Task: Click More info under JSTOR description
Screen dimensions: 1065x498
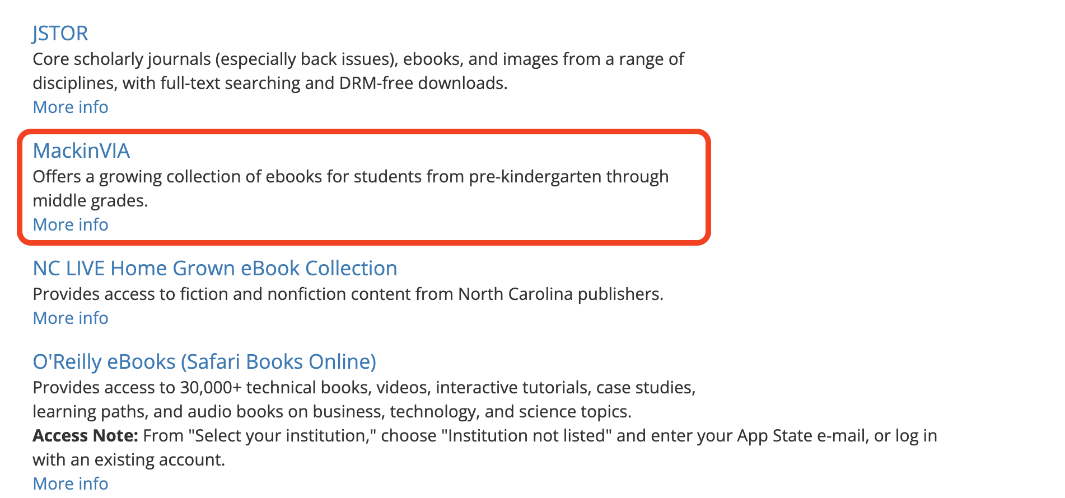Action: point(71,107)
